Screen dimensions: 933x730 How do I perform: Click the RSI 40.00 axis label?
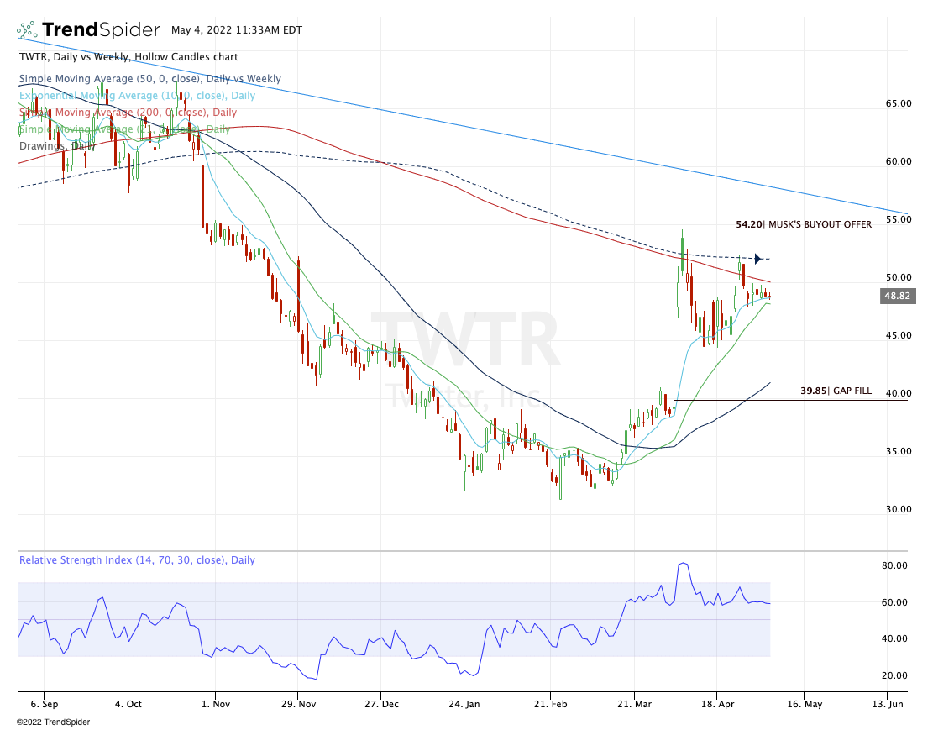coord(894,639)
